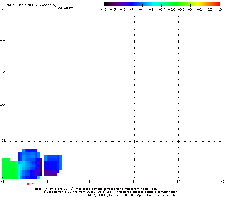This screenshot has width=225, height=197.
Task: Click the longitude label 54
Action: pos(134,182)
